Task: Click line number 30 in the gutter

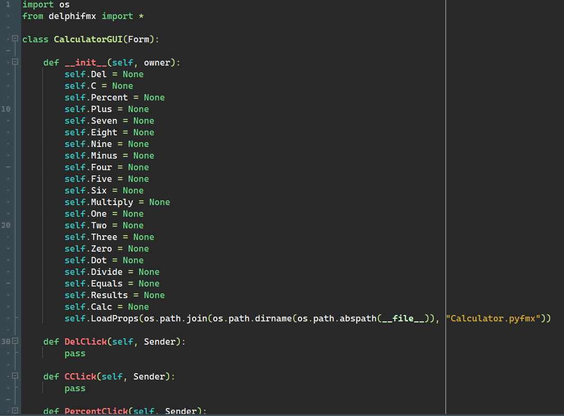Action: 6,341
